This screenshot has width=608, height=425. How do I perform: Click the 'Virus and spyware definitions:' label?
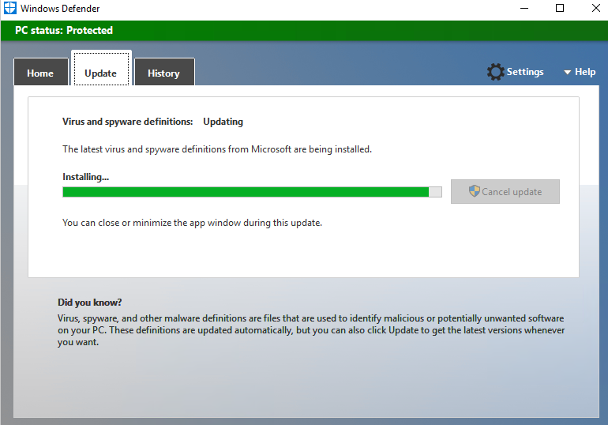128,122
